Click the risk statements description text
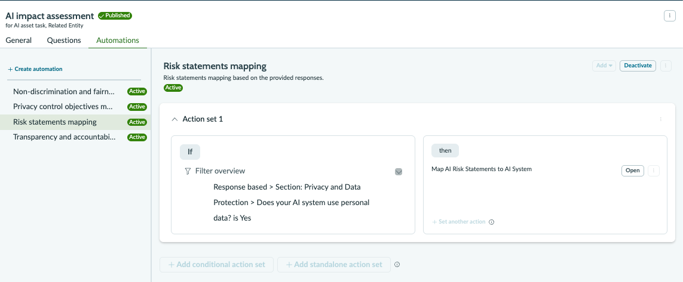This screenshot has width=683, height=282. [x=243, y=78]
